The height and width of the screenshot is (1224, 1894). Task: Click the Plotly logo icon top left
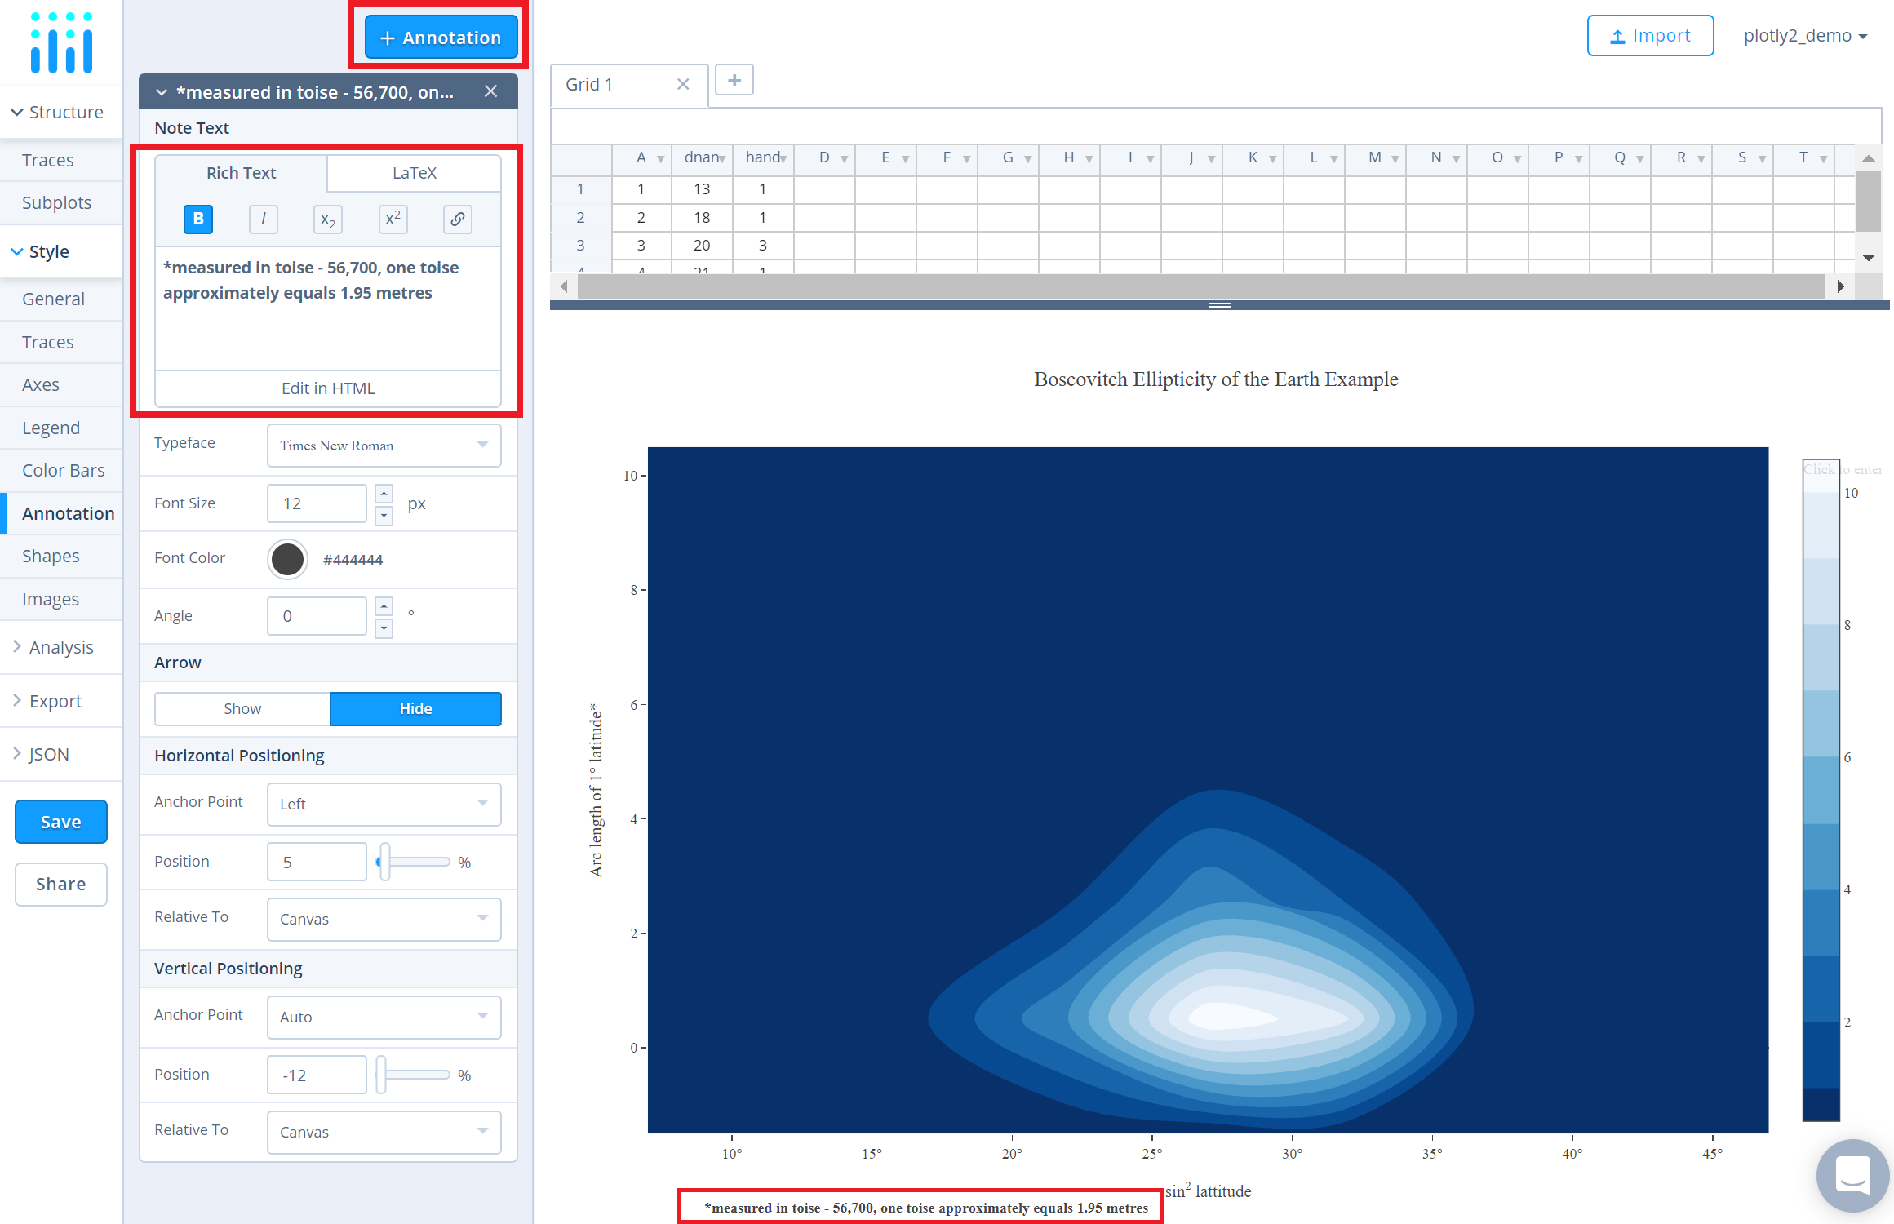coord(60,38)
